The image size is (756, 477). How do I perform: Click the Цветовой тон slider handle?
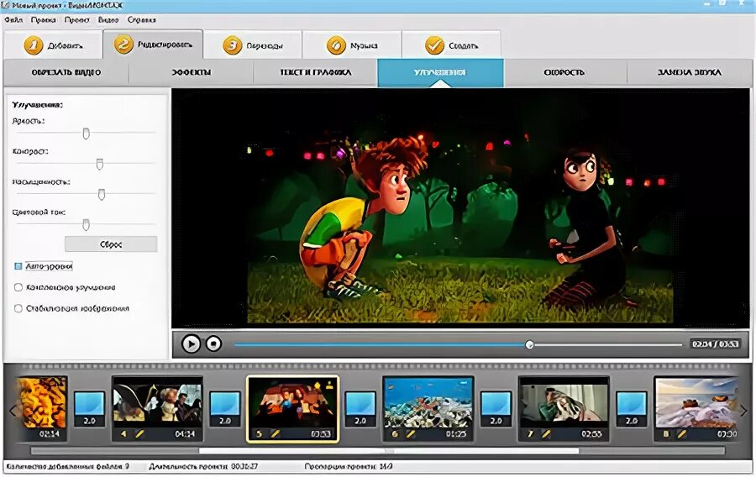[x=86, y=225]
